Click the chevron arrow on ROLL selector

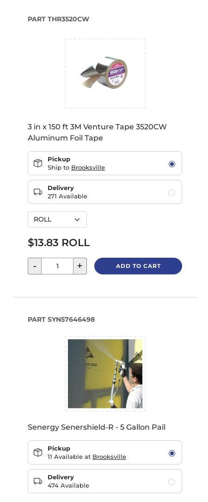[77, 220]
